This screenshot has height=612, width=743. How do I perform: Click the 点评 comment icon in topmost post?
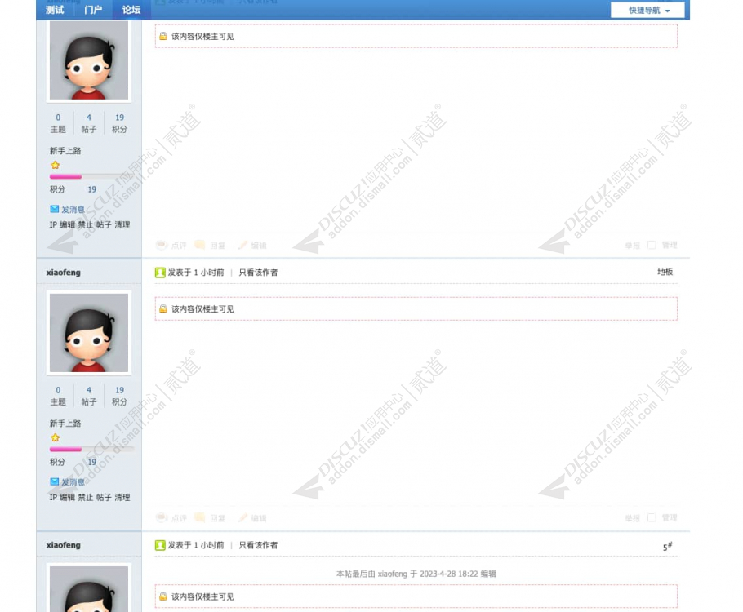pos(162,245)
